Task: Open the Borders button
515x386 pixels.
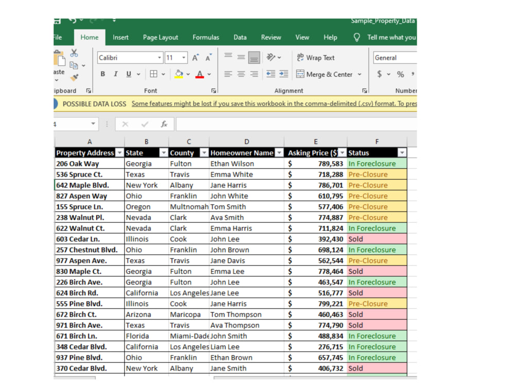Action: pyautogui.click(x=153, y=74)
